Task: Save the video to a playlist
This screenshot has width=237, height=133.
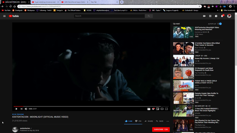Action: coord(160,121)
